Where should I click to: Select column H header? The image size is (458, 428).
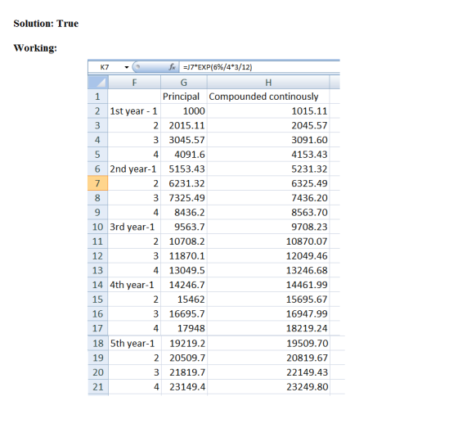coord(268,82)
